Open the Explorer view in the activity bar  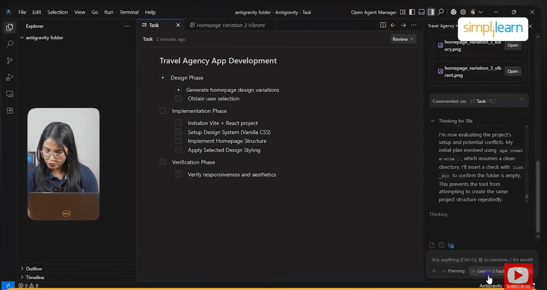point(10,27)
